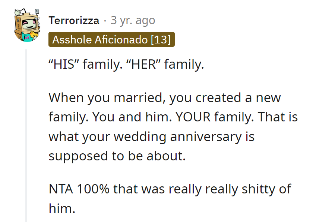Select the spatula held by the robot avatar

pos(37,11)
